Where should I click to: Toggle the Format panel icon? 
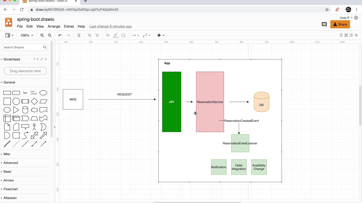click(351, 35)
